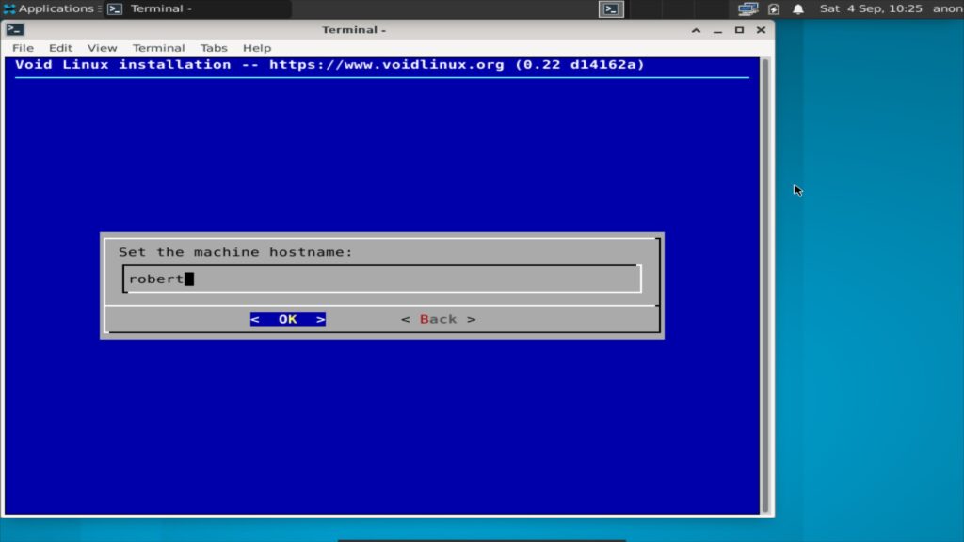Open the Edit menu
Viewport: 964px width, 542px height.
pos(60,48)
